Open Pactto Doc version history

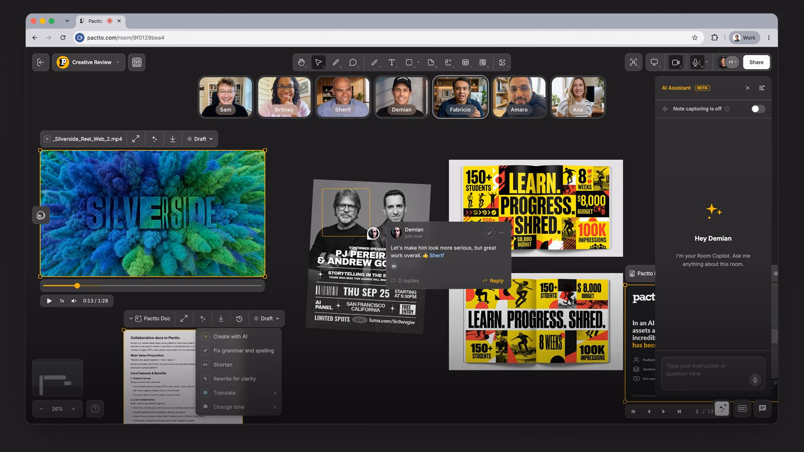coord(239,318)
